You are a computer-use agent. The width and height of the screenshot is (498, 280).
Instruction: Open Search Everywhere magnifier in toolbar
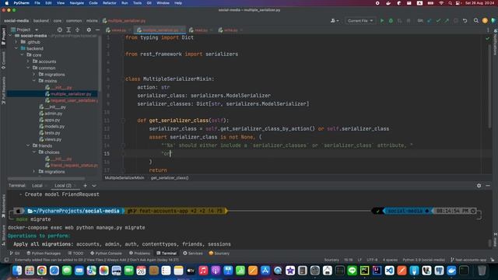pyautogui.click(x=475, y=21)
